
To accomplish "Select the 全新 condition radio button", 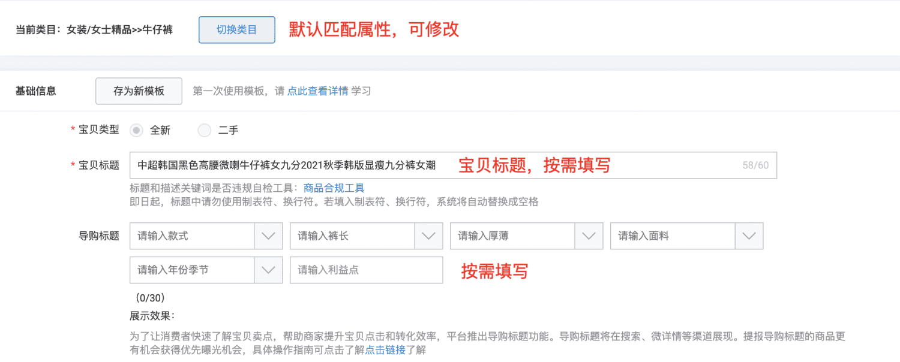I will click(136, 130).
